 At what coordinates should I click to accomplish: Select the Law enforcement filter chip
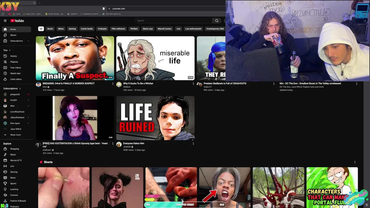point(193,29)
